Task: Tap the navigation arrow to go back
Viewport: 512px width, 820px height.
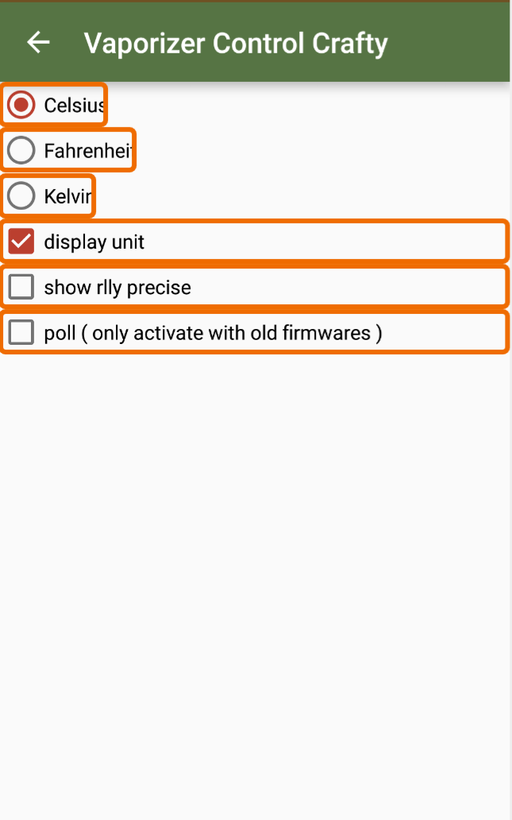Action: pos(37,43)
